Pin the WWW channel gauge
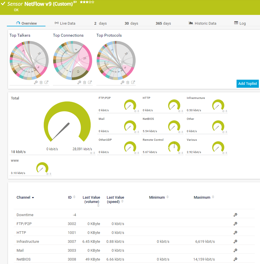 tap(50, 174)
